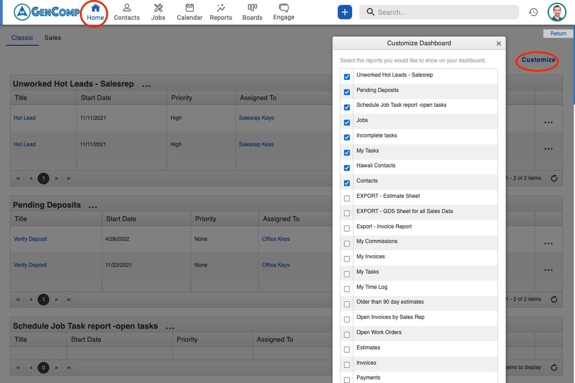Open row actions for the 11/22/2021 Verify Deposit

pos(548,270)
